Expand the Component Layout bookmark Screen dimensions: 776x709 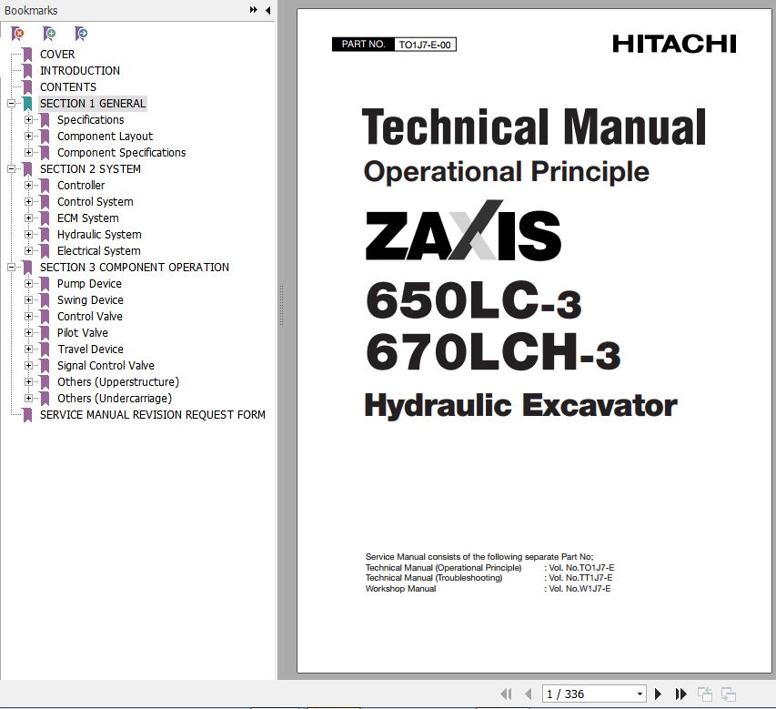click(x=28, y=137)
